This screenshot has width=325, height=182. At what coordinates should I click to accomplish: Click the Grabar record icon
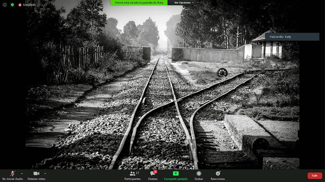coord(199,173)
